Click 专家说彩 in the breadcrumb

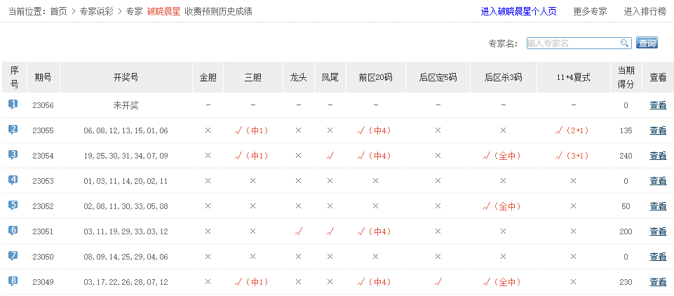point(97,11)
